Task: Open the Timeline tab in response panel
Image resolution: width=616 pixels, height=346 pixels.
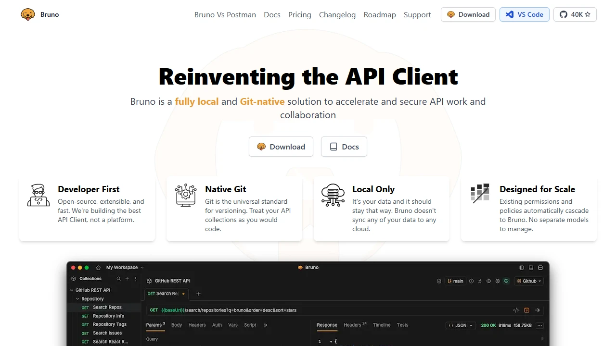Action: point(381,325)
